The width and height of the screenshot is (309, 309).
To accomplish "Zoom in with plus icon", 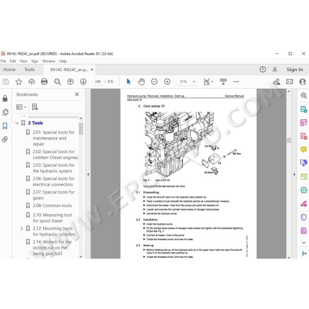I will (167, 82).
